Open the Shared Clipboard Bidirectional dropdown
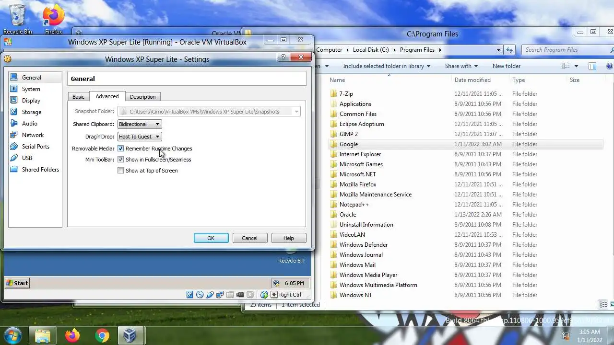Viewport: 614px width, 345px height. 140,124
